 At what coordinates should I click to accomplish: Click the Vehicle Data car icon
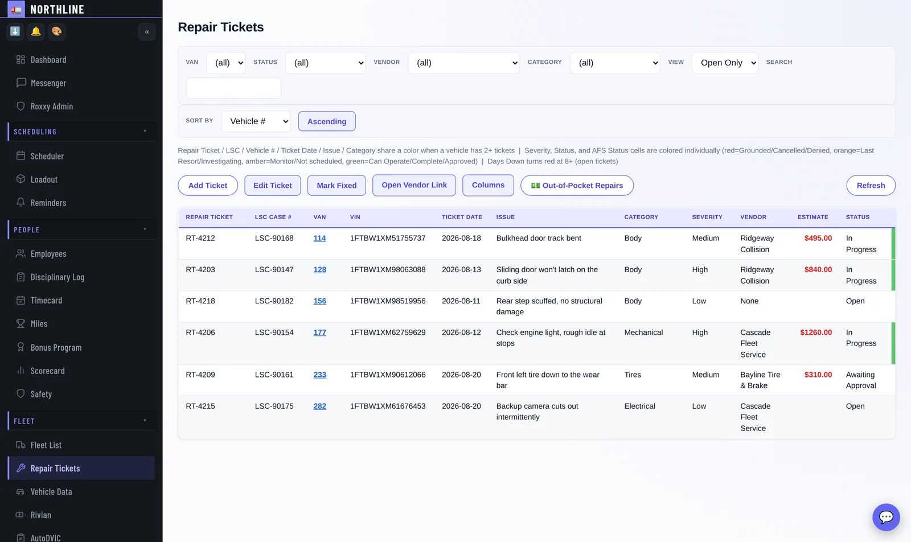(x=21, y=492)
